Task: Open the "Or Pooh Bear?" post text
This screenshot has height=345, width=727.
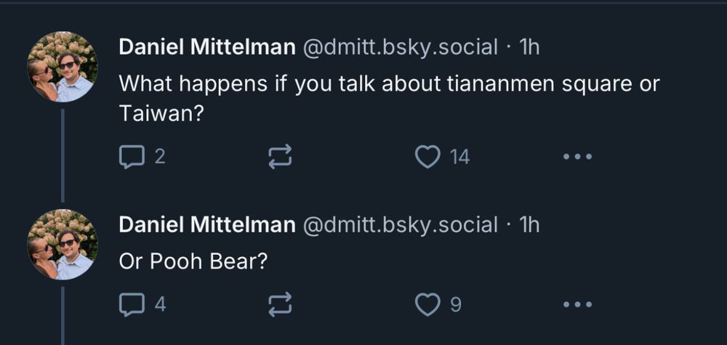Action: click(193, 261)
